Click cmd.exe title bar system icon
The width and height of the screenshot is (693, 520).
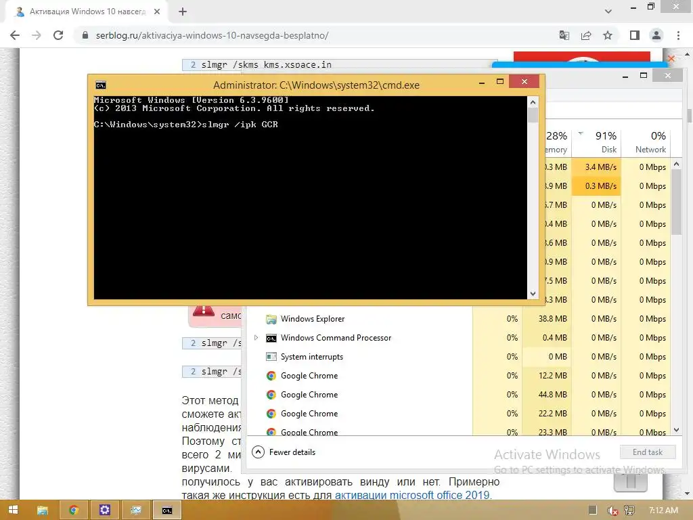click(x=101, y=85)
